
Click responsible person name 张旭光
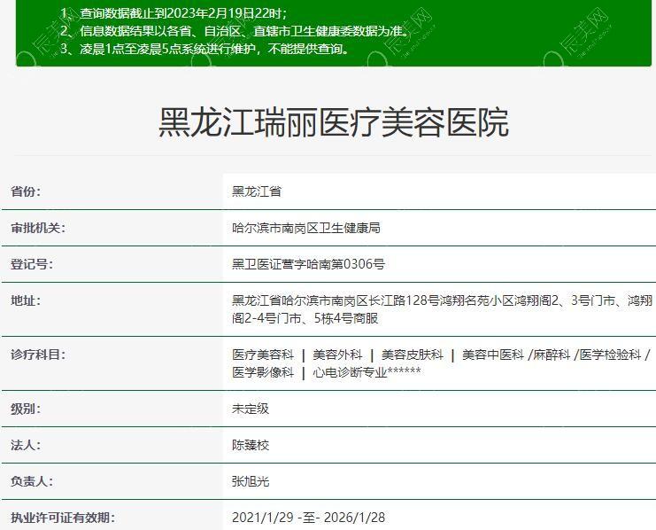coord(251,481)
